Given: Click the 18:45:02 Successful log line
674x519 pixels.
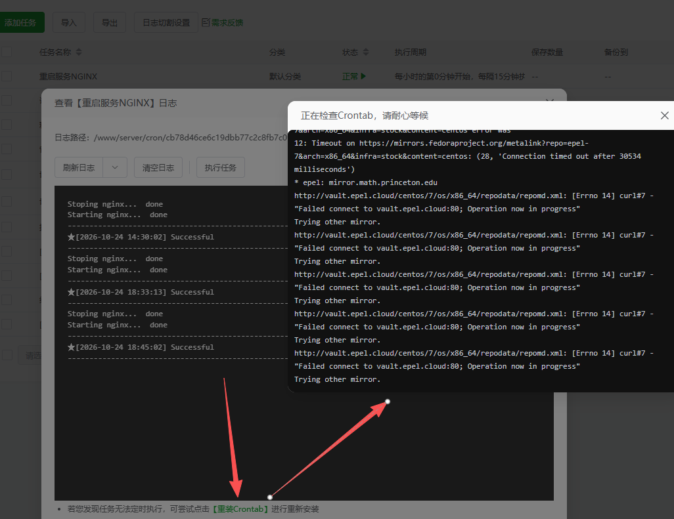Looking at the screenshot, I should [141, 347].
